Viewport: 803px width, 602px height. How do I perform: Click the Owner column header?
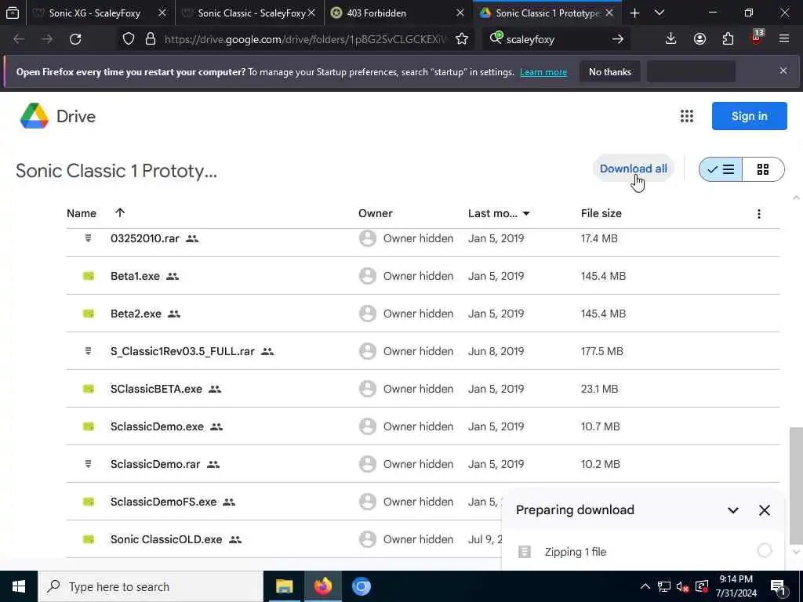tap(376, 213)
